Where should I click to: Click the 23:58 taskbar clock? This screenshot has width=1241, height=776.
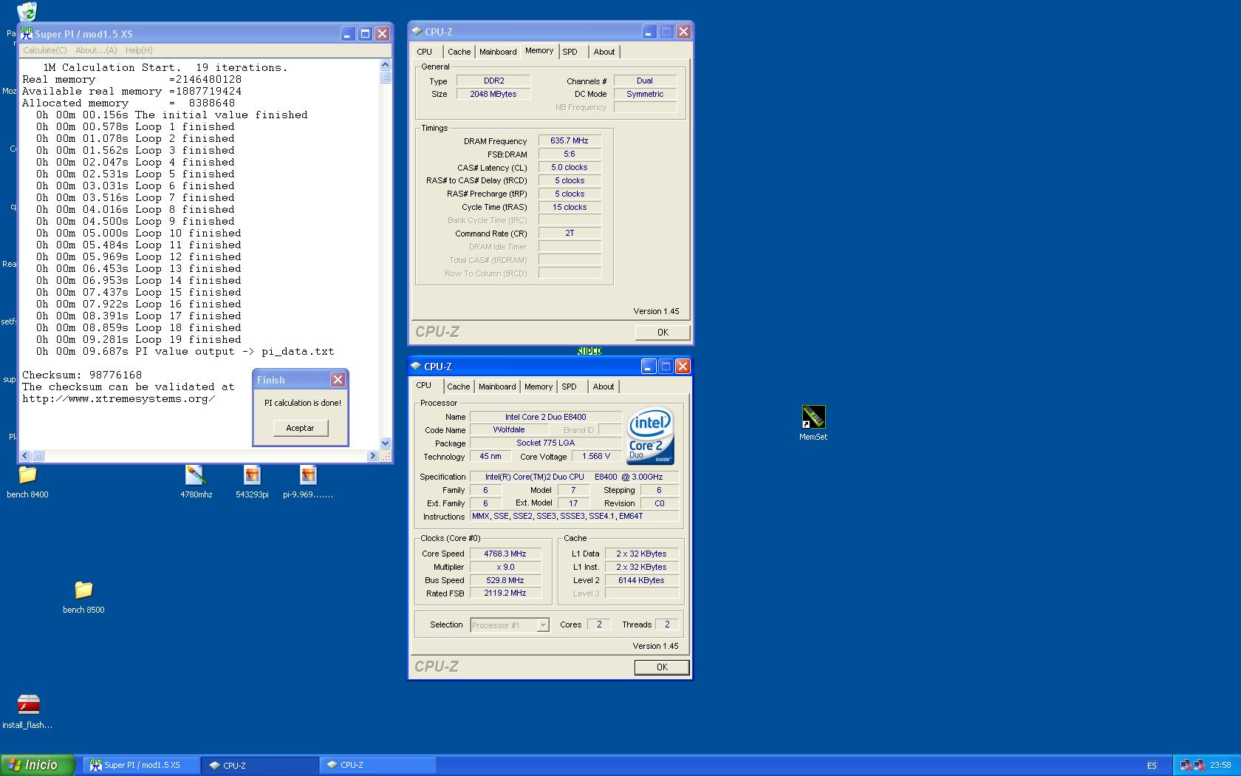click(x=1220, y=765)
